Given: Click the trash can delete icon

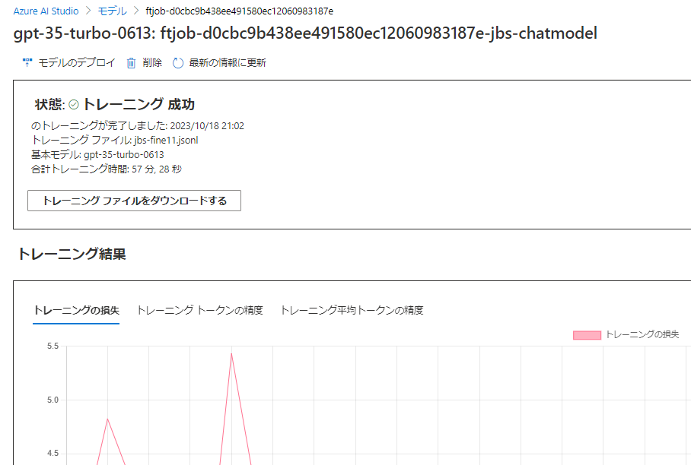Looking at the screenshot, I should coord(132,63).
